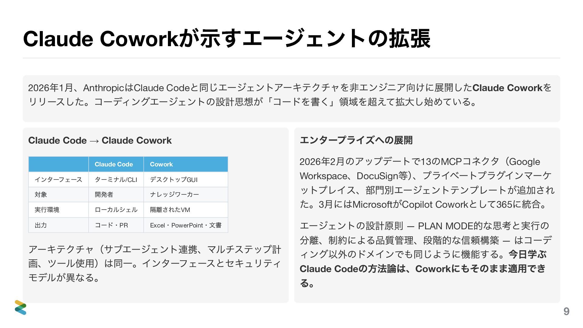Select the ターミナル/CLI table cell
583x328 pixels.
click(x=116, y=179)
